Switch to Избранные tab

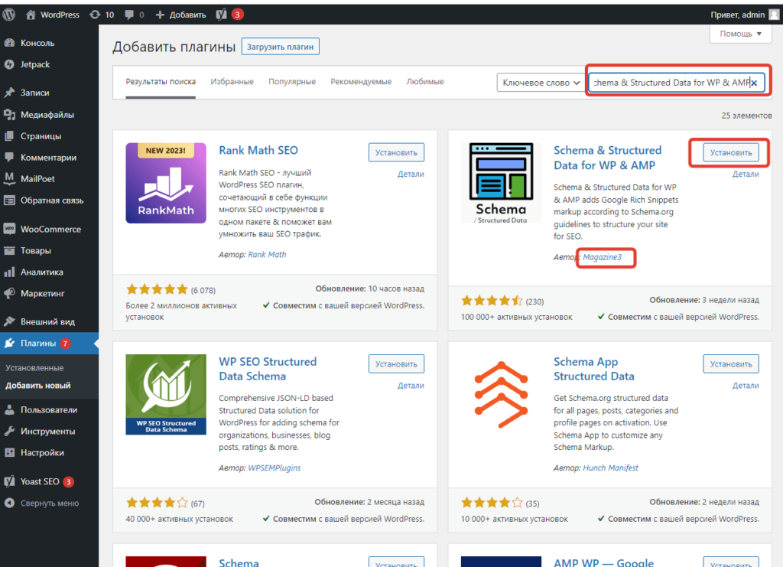(x=232, y=81)
